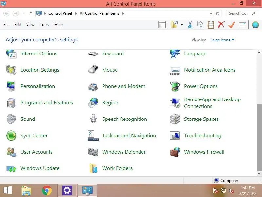Open the Internet Options icon
262x197 pixels.
(11, 54)
